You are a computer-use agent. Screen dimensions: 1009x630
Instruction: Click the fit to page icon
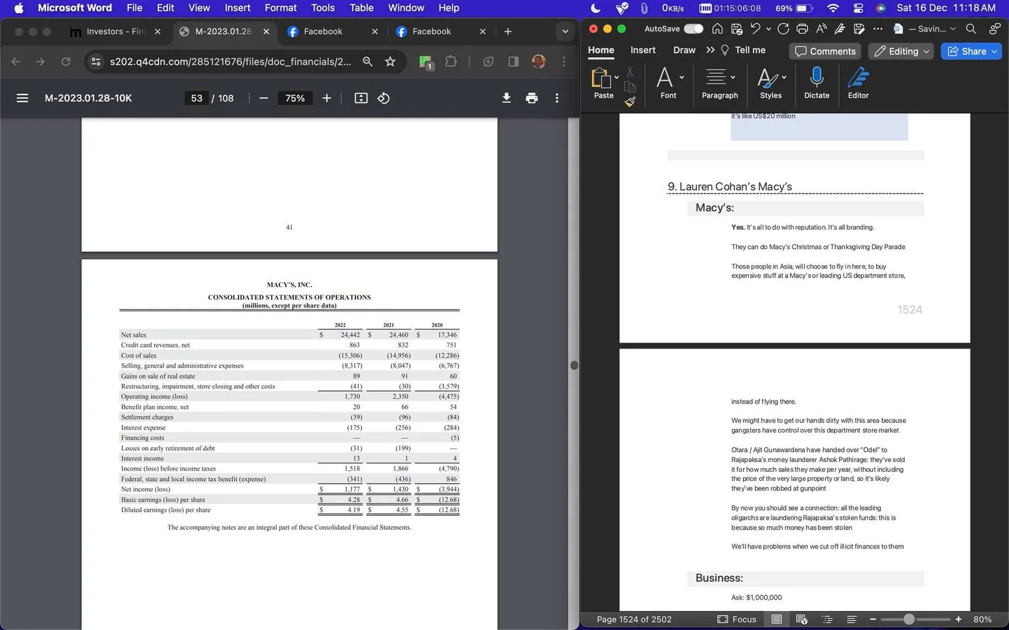pyautogui.click(x=361, y=98)
